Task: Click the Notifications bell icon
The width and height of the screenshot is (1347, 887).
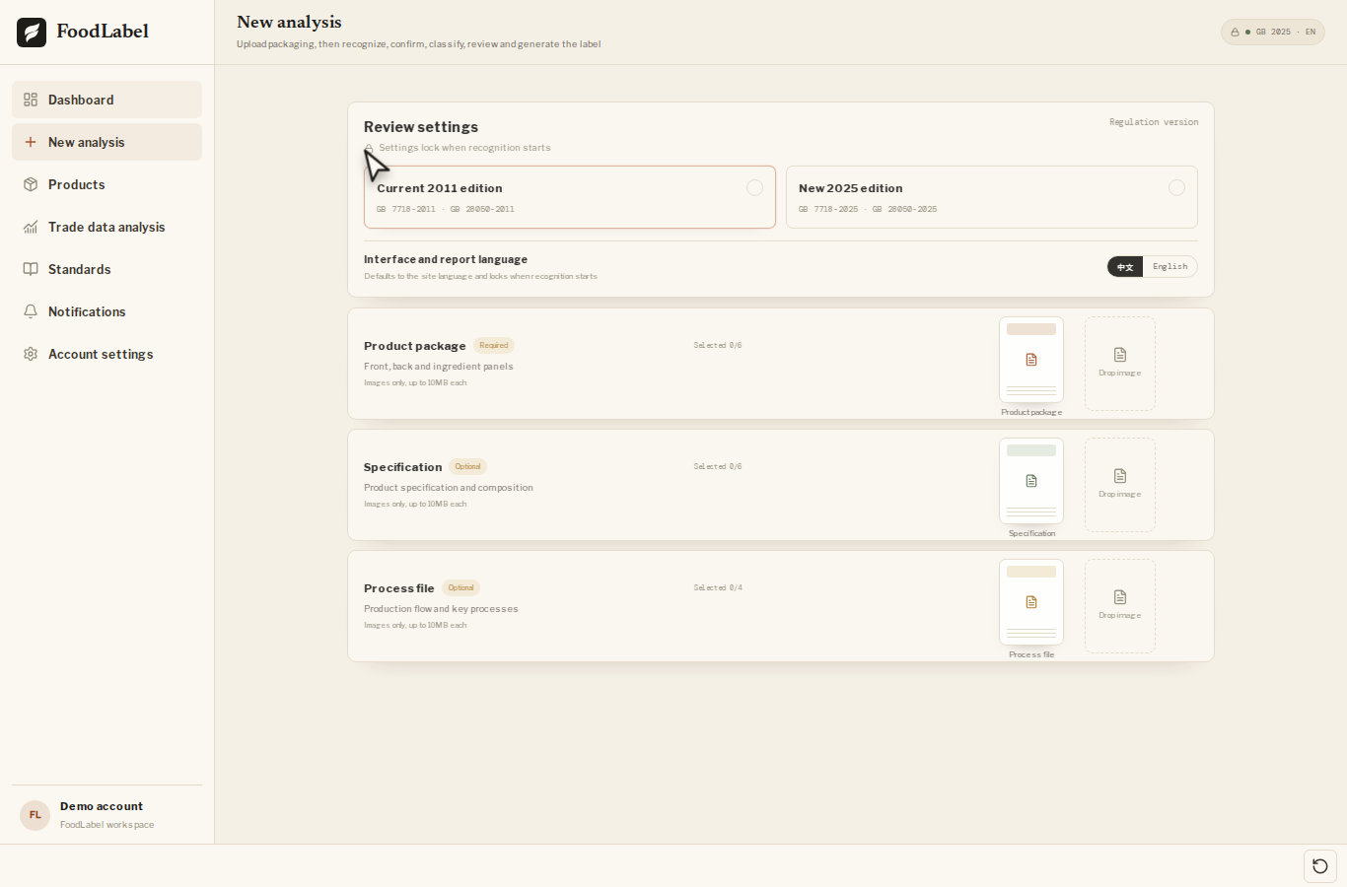Action: tap(31, 311)
